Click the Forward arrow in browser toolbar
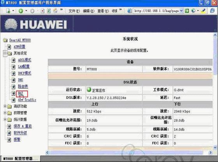 [x=32, y=11]
